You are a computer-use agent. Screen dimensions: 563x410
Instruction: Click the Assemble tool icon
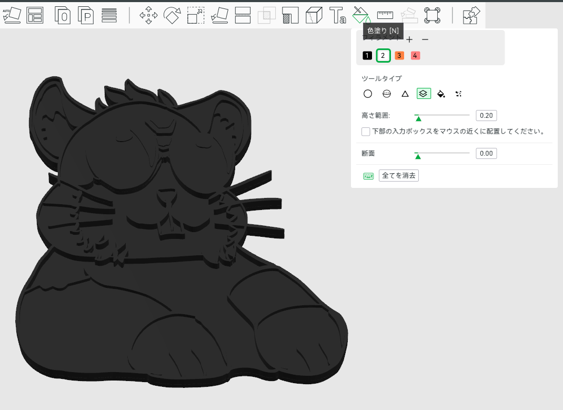tap(409, 15)
